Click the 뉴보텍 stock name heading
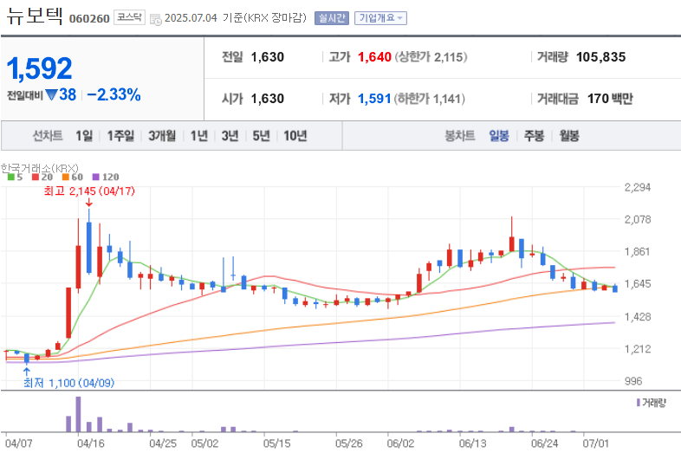 coord(35,16)
